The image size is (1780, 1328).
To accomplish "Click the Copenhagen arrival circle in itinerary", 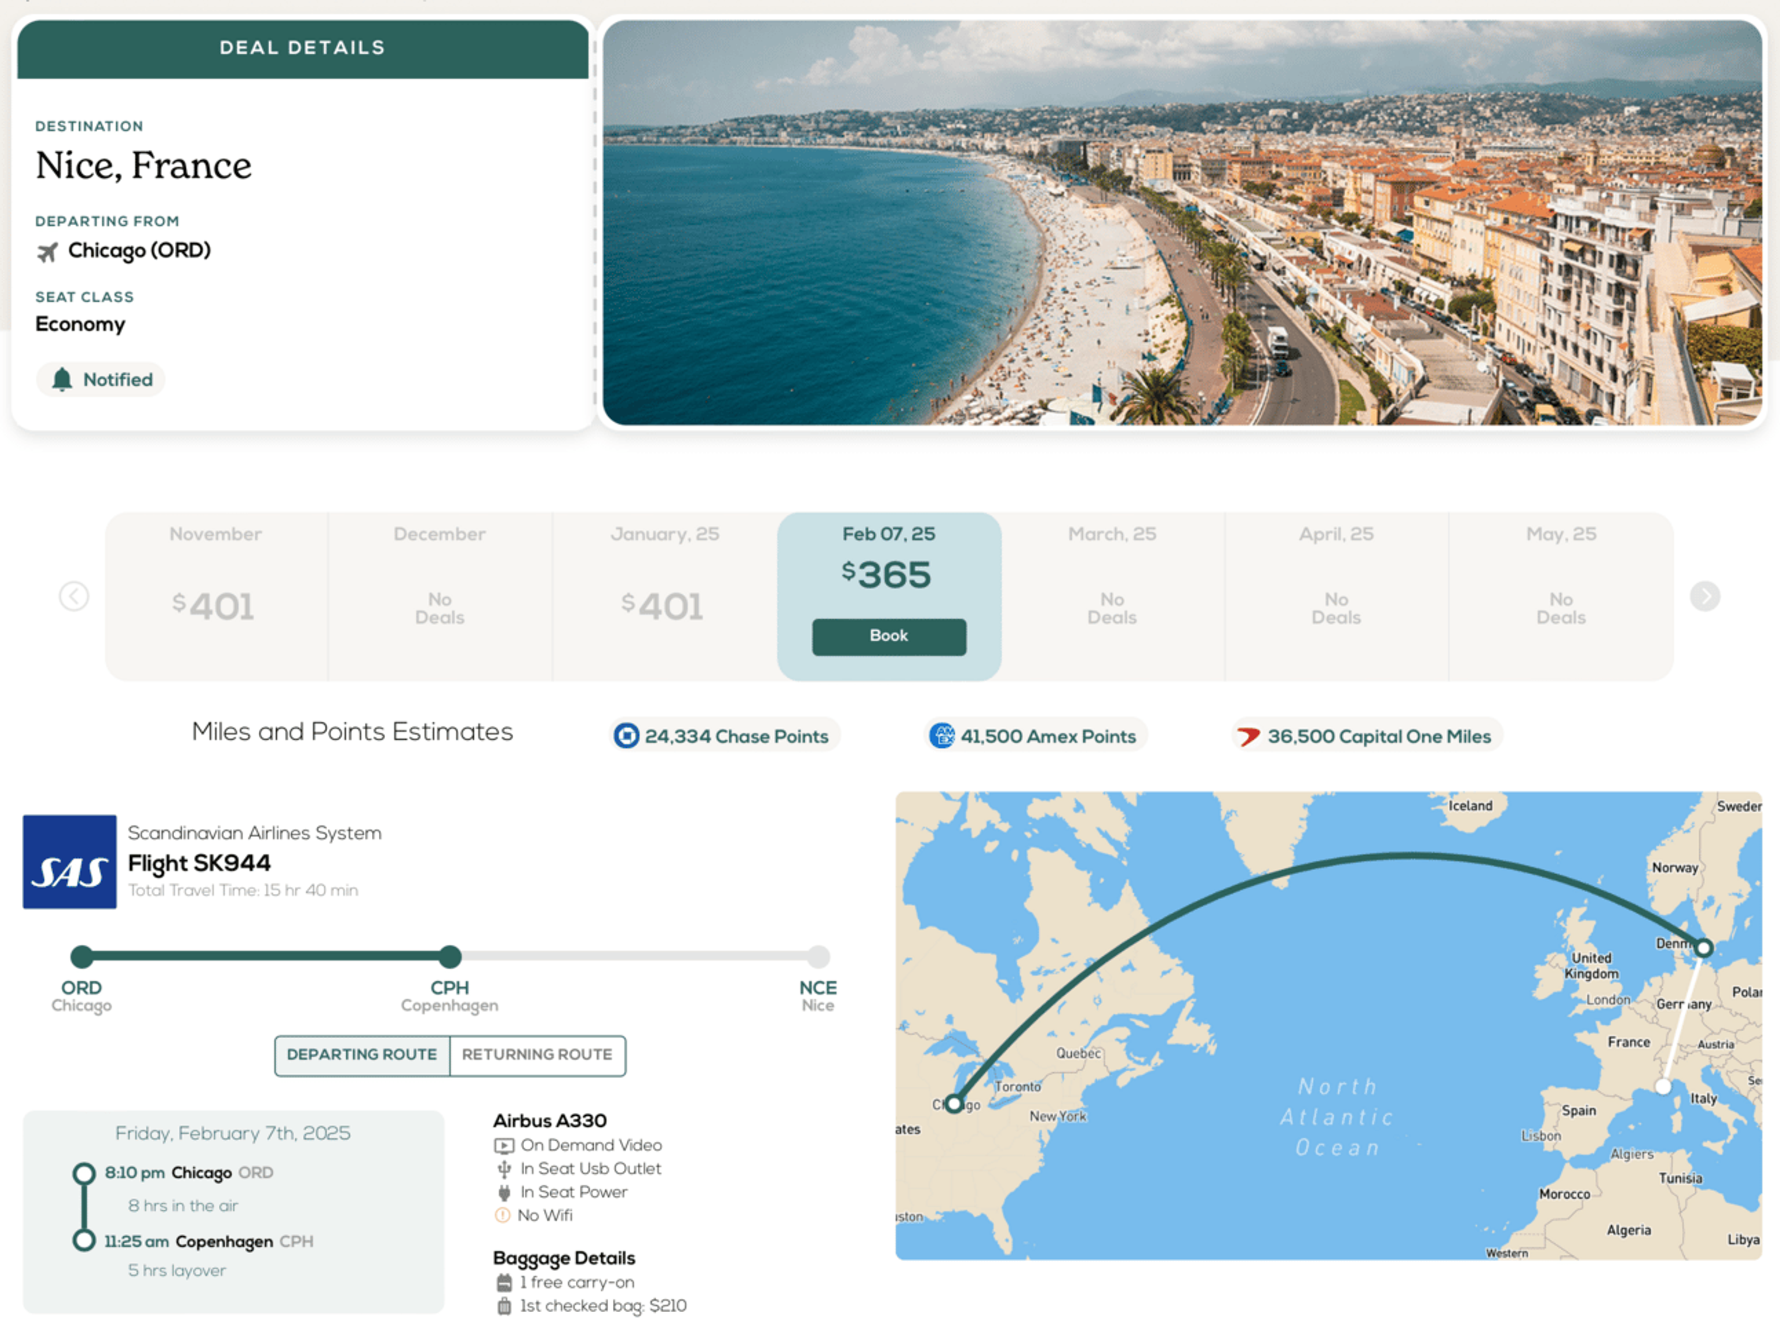I will (x=83, y=1240).
